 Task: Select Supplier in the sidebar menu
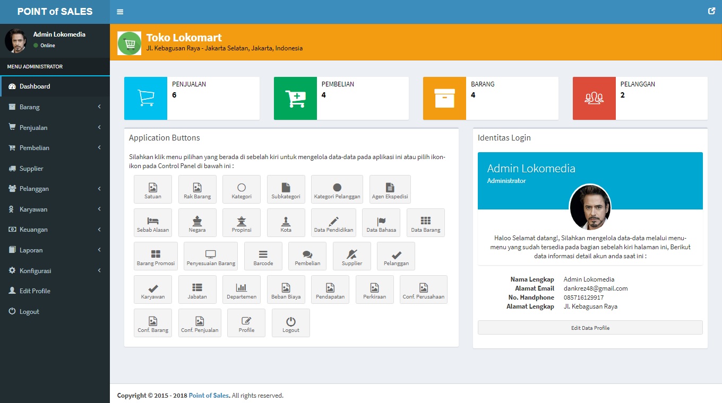pos(31,169)
